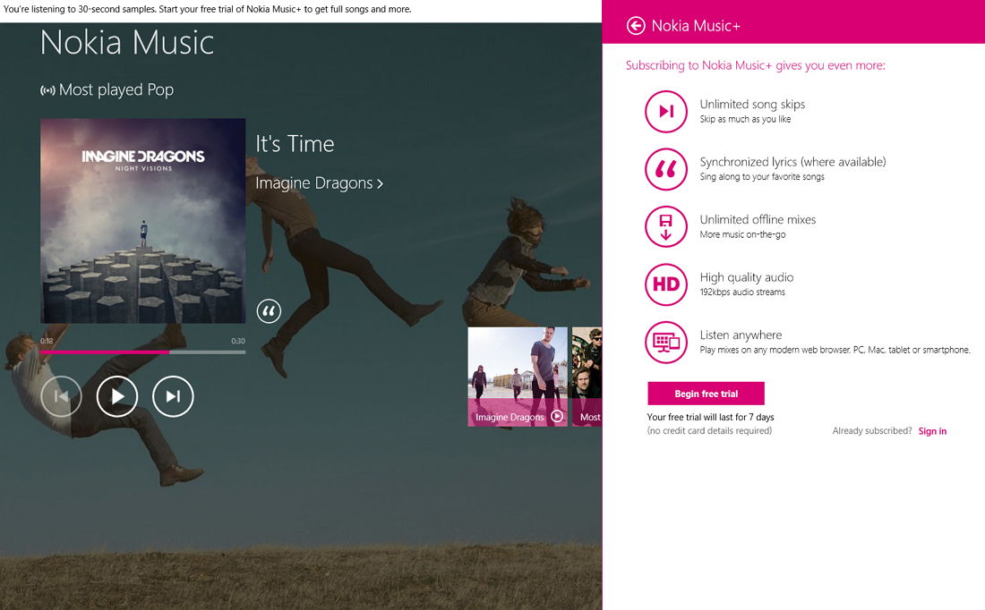This screenshot has width=985, height=610.
Task: Play the Imagine Dragons mix tile play icon
Action: click(557, 416)
